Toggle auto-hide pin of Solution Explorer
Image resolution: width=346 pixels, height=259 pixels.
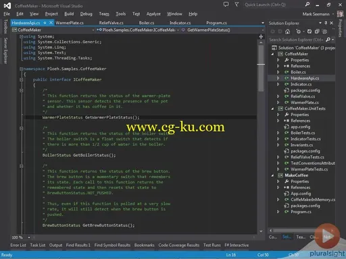(326, 23)
